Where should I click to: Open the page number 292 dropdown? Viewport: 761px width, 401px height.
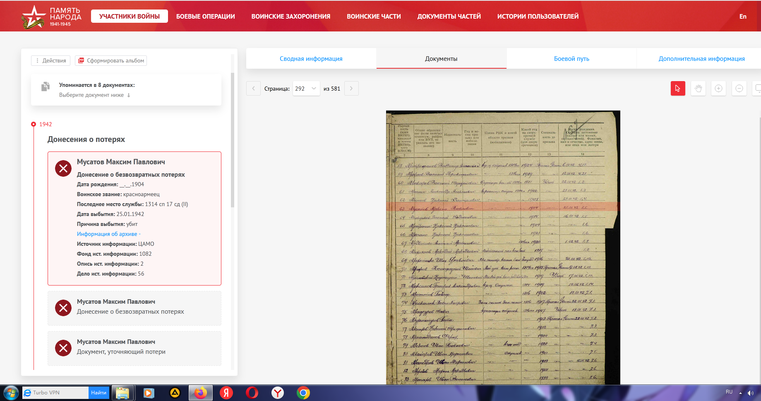pyautogui.click(x=306, y=89)
